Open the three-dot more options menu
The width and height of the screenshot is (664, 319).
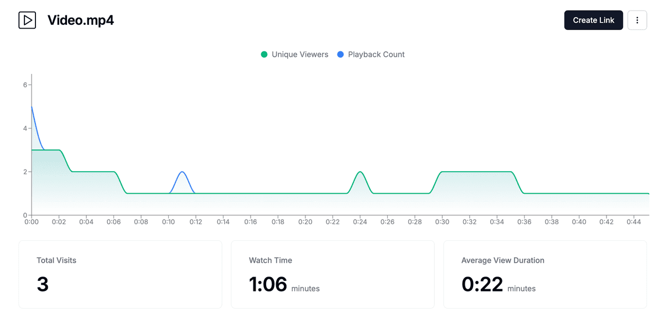pyautogui.click(x=637, y=20)
